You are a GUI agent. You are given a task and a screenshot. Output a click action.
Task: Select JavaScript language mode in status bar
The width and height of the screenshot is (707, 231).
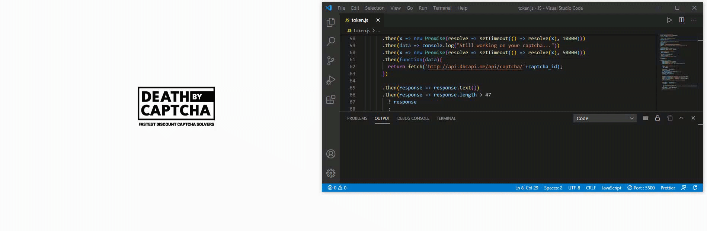pyautogui.click(x=611, y=188)
